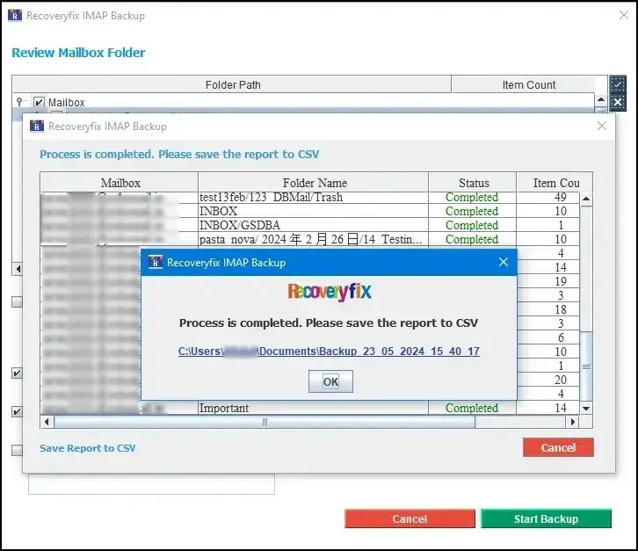Screen dimensions: 638x551
Task: Click report horizontal scroll right arrow
Action: coord(573,422)
